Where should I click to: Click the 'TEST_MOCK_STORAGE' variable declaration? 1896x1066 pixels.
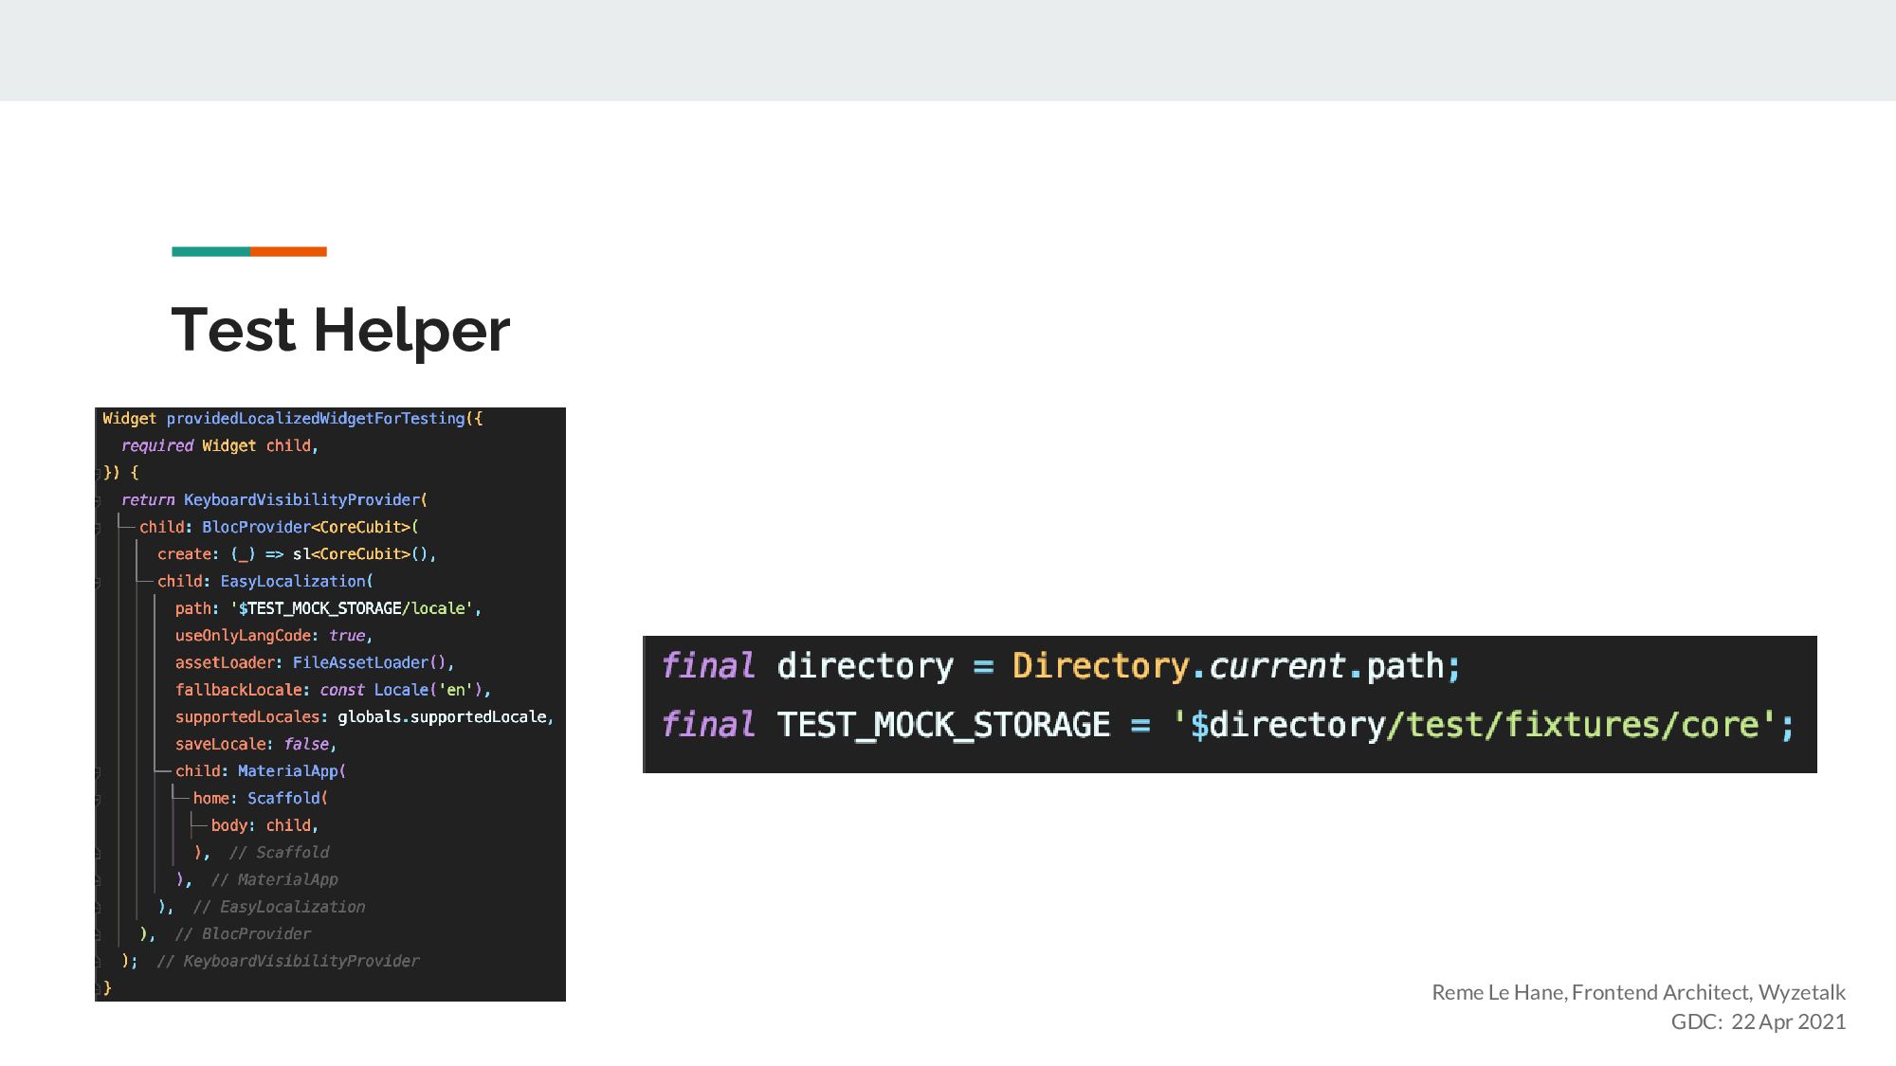click(x=943, y=725)
